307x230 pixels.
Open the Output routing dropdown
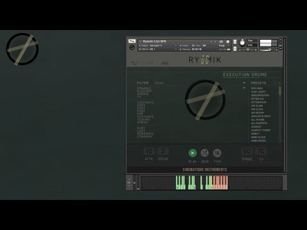click(x=158, y=45)
